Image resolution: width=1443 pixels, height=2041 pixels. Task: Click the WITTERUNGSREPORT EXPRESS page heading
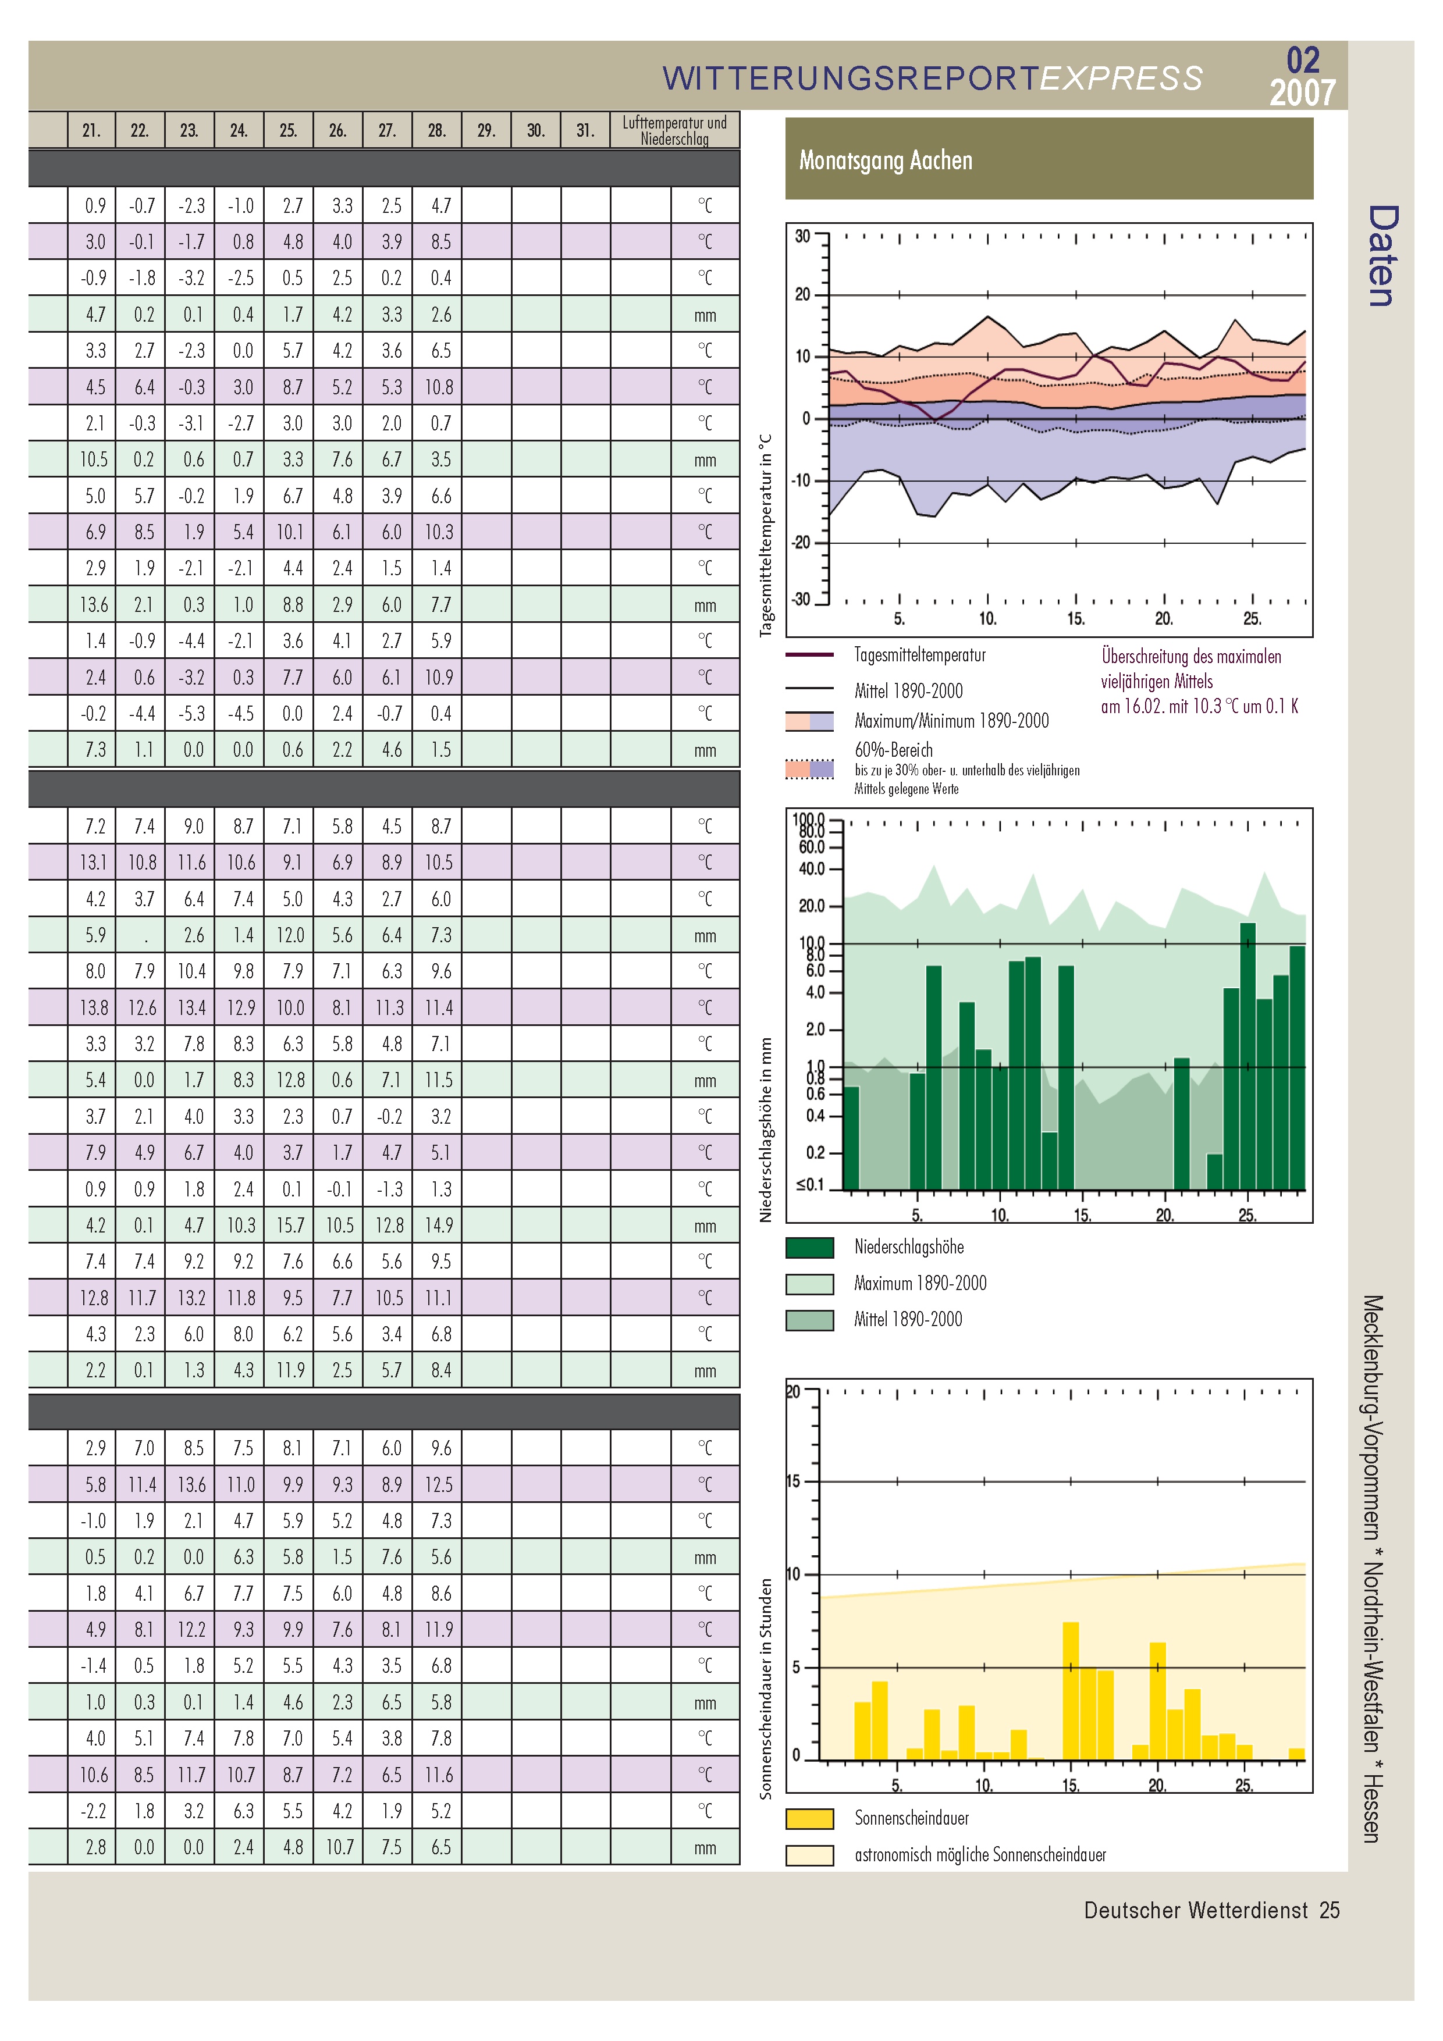[x=932, y=78]
